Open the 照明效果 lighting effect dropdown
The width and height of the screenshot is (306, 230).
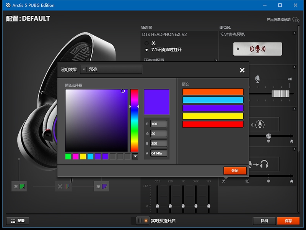pos(84,69)
